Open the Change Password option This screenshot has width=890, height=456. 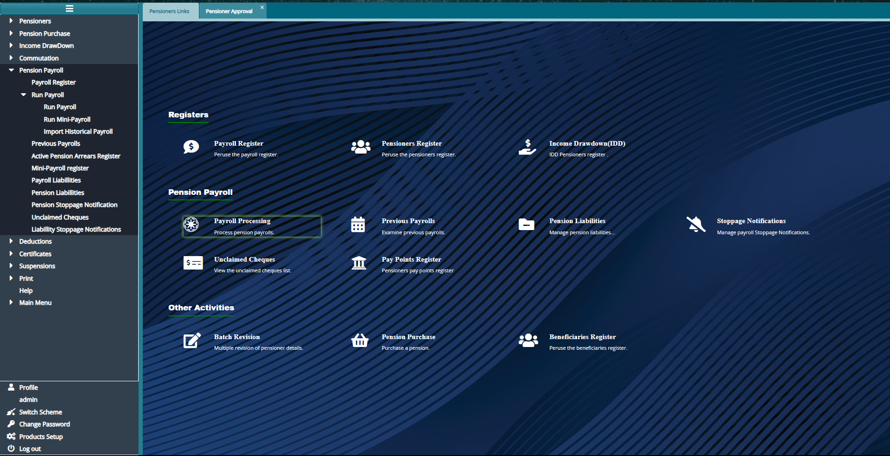[44, 424]
